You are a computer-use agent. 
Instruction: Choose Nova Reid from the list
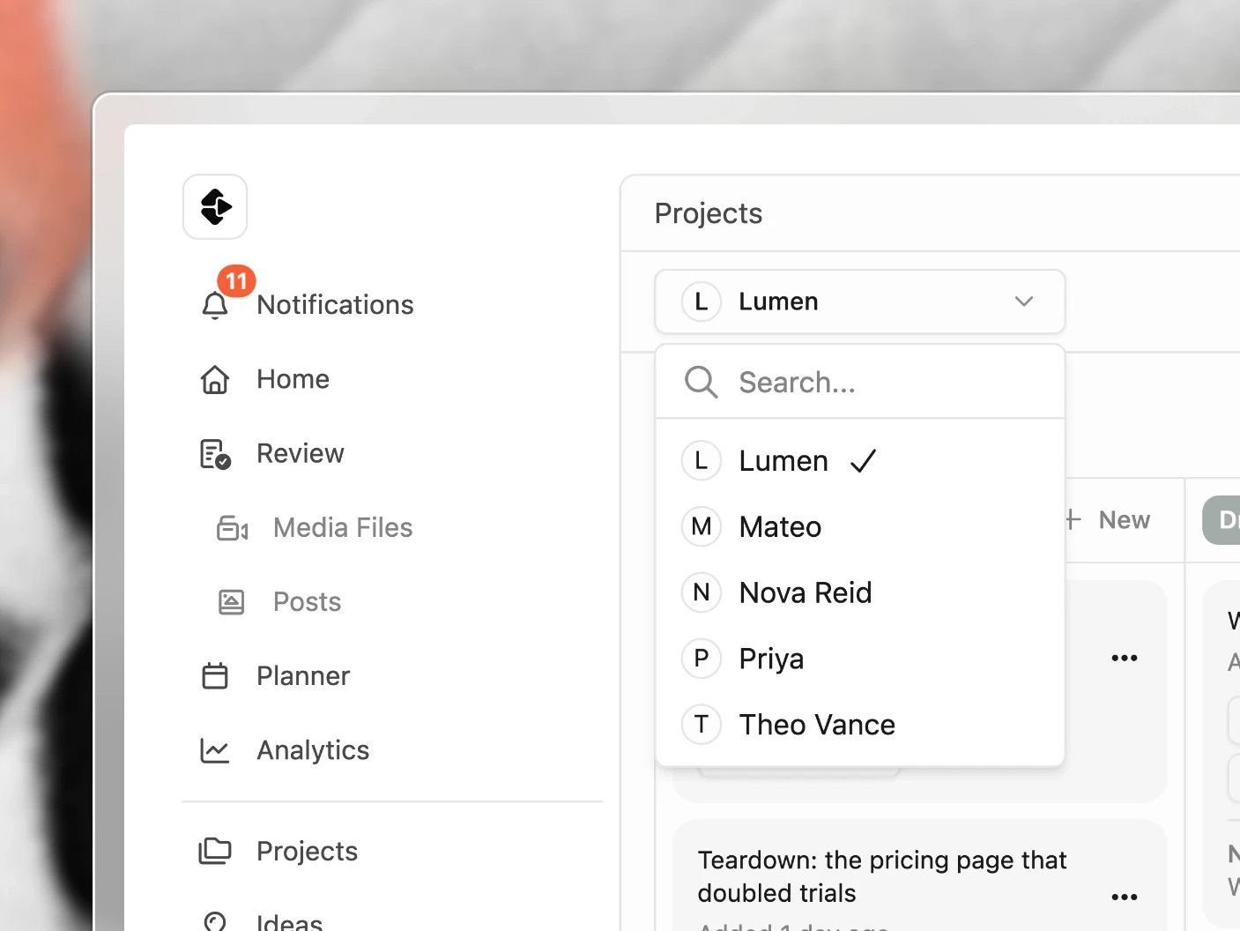click(860, 593)
